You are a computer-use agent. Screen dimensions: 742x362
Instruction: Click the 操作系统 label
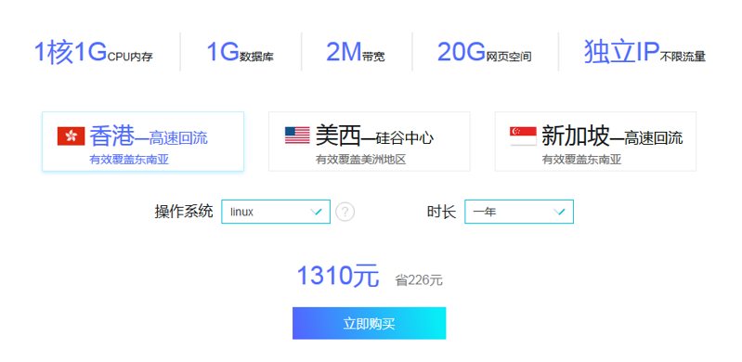(184, 212)
